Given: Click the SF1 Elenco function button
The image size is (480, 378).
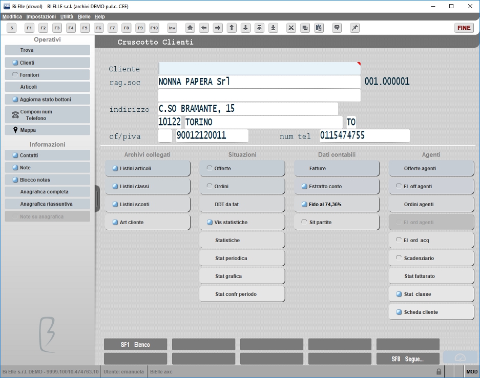Looking at the screenshot, I should point(136,345).
